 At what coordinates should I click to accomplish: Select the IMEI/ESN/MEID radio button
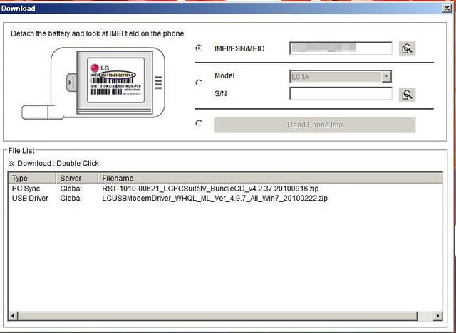coord(199,48)
